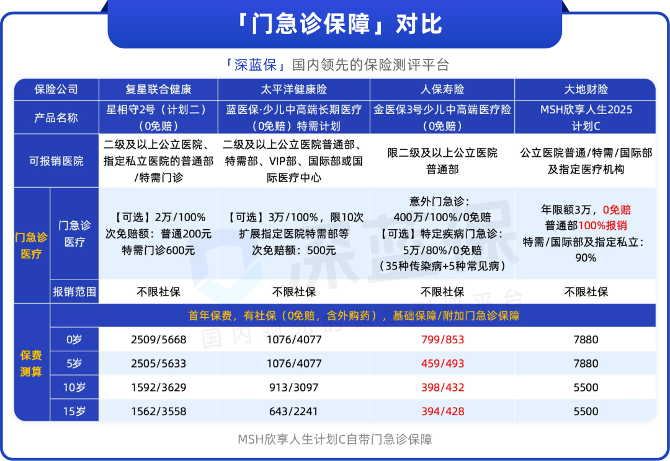Viewport: 670px width, 461px height.
Task: Click the 复星 hospital cell mentioning 指定私立医院
Action: point(158,161)
